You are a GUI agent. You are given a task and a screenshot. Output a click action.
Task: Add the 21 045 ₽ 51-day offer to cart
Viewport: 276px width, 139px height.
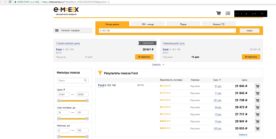point(257,86)
